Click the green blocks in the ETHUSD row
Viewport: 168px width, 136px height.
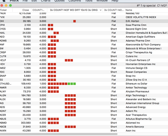point(72,84)
